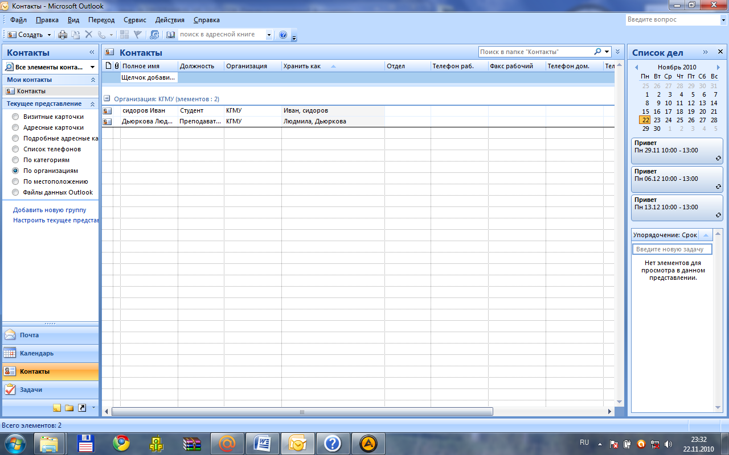Click the Создать new contact button

click(26, 35)
